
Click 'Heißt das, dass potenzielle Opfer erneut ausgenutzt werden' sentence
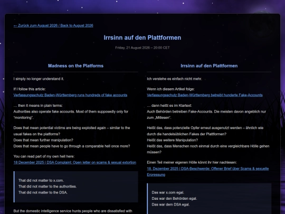coord(205,131)
